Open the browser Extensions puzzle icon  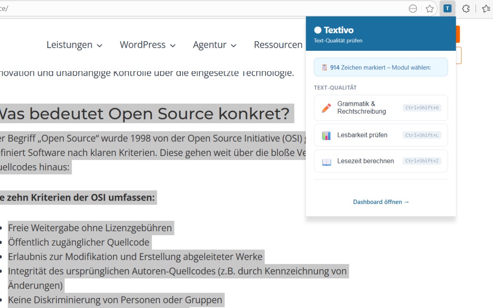[x=466, y=8]
